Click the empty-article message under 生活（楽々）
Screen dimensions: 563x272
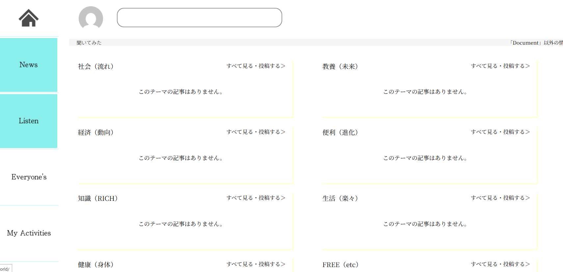point(425,224)
